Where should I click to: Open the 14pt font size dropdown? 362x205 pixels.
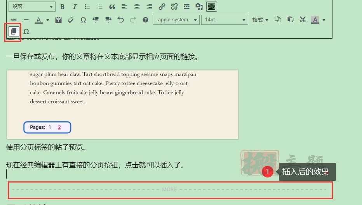pos(225,20)
